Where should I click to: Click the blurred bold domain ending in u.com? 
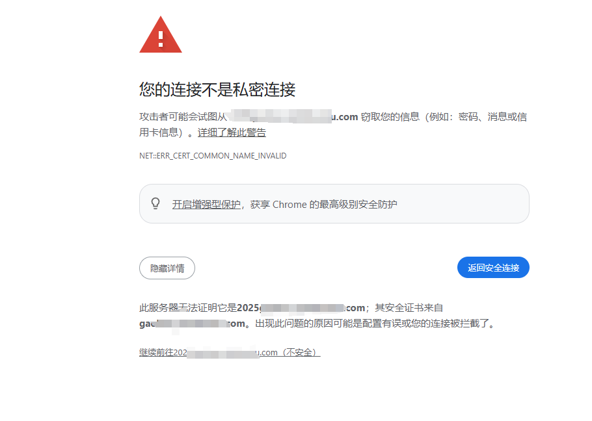tap(294, 116)
